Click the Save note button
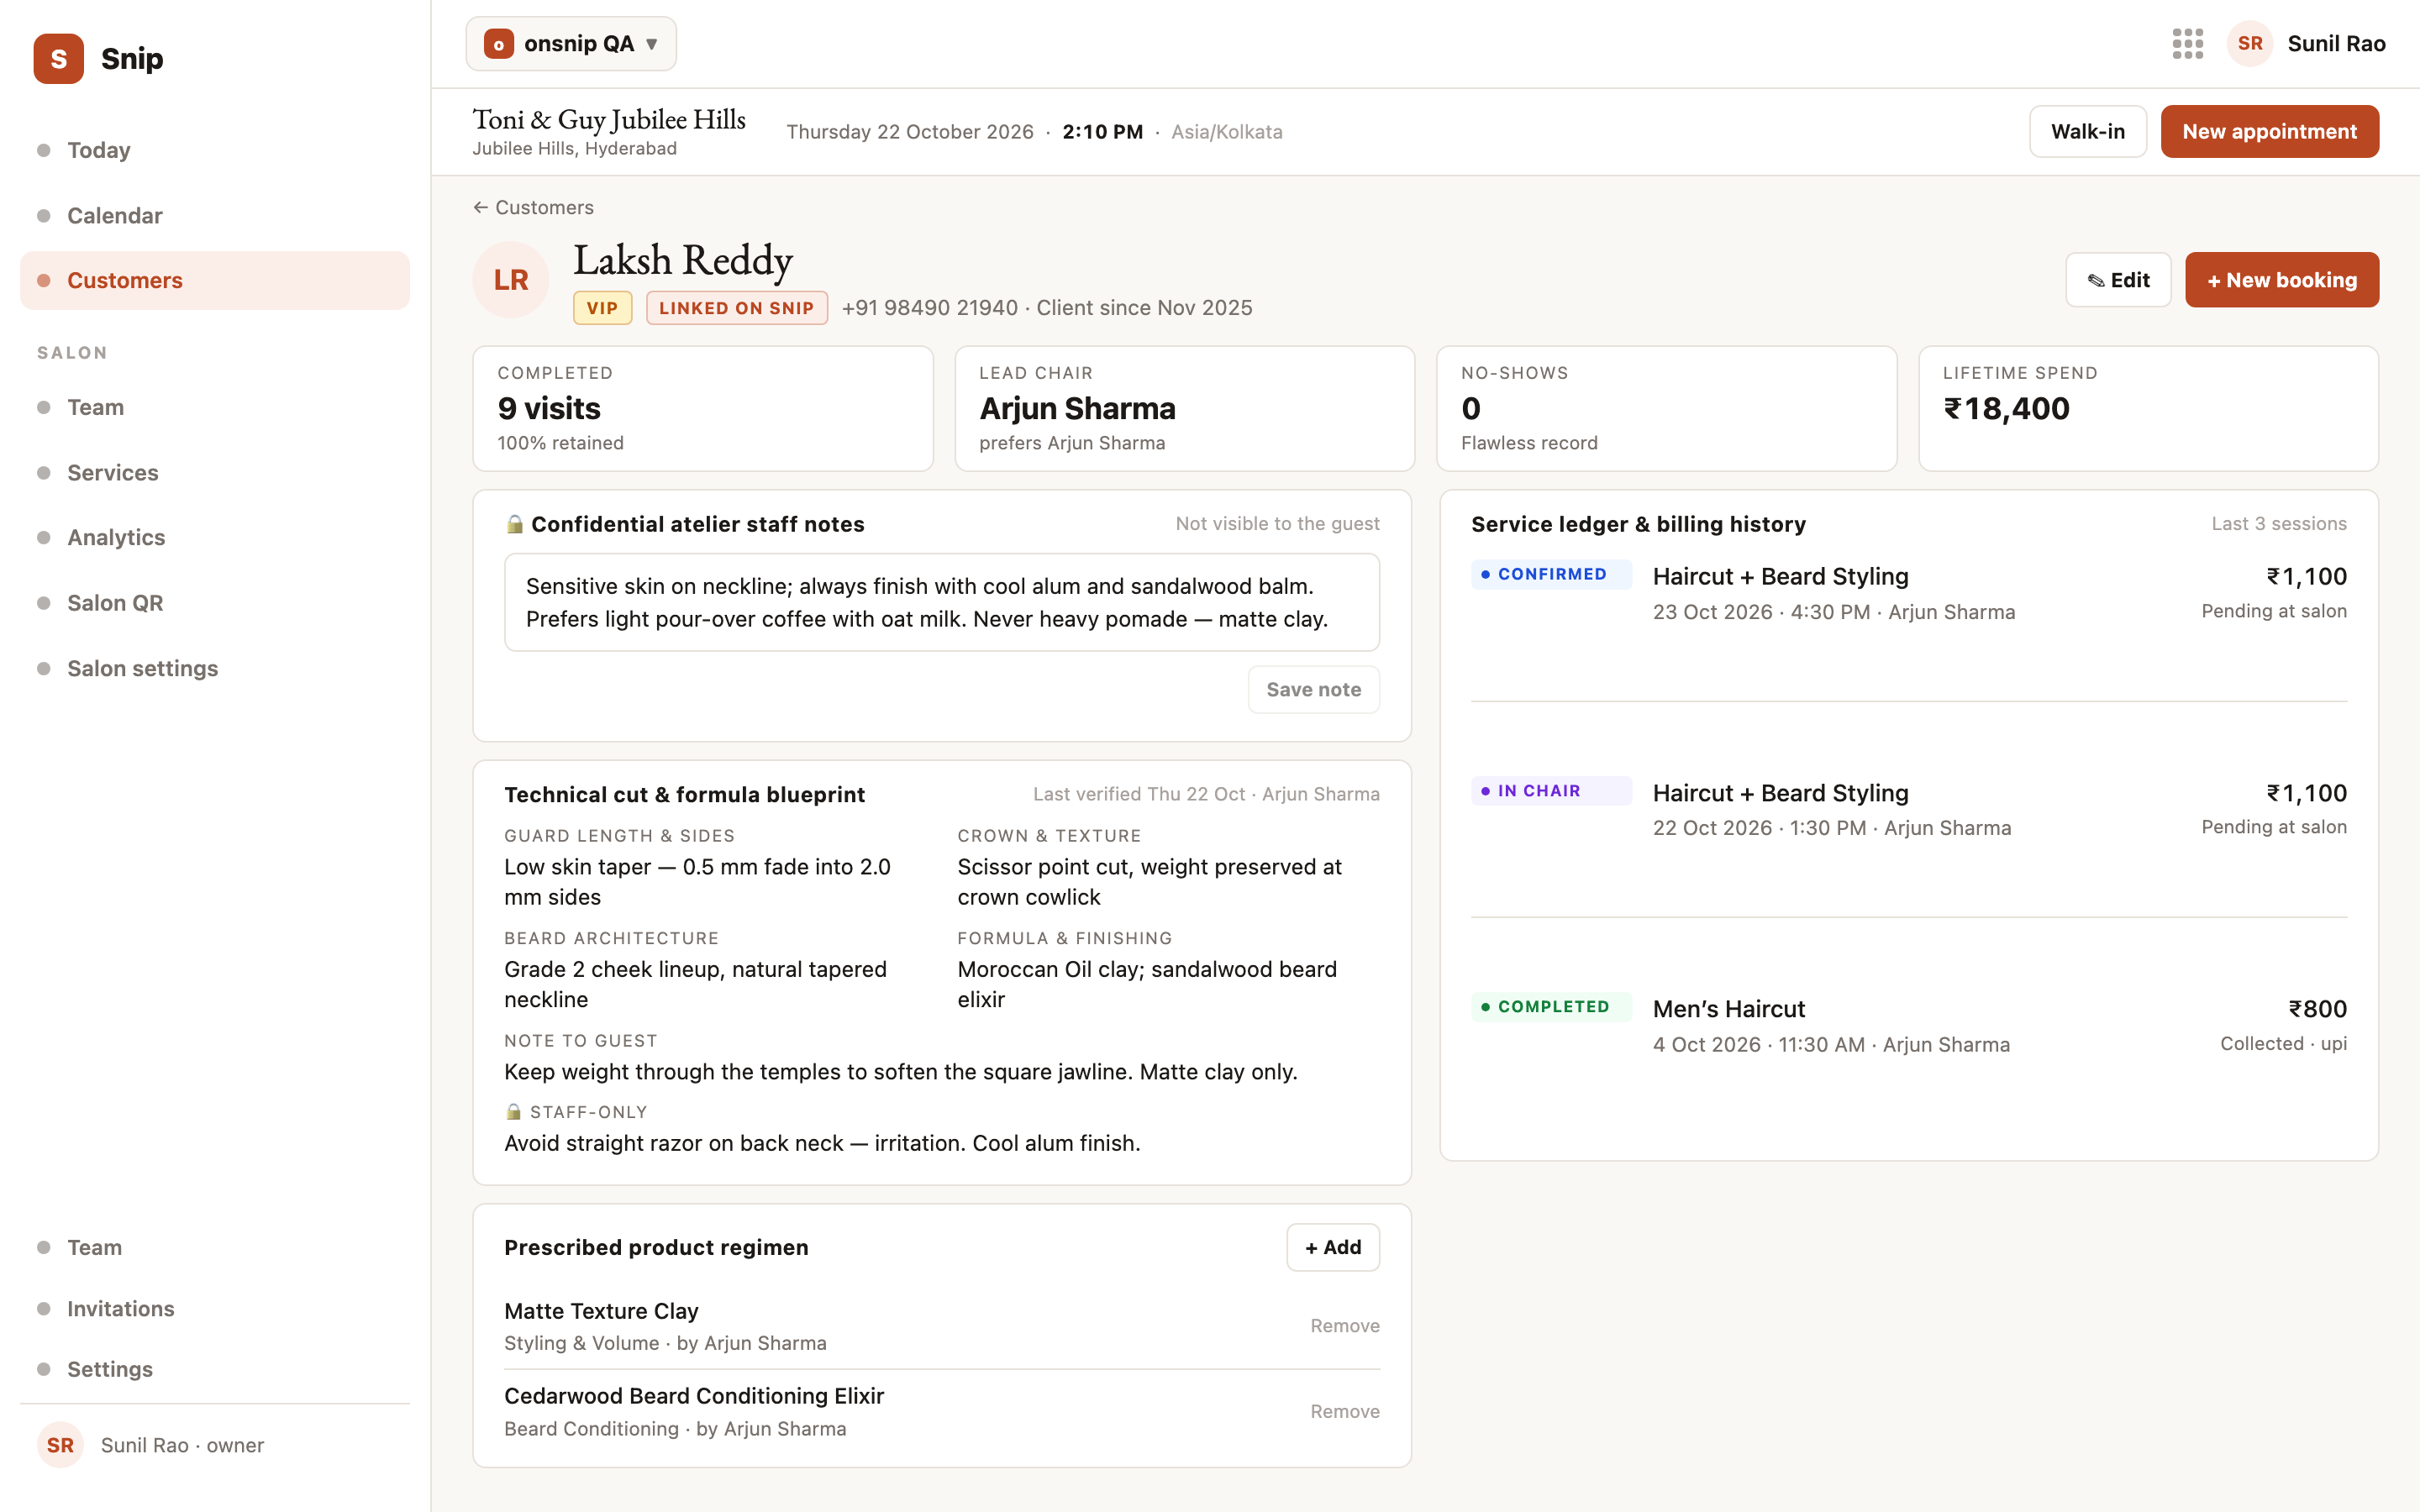Image resolution: width=2420 pixels, height=1512 pixels. click(1313, 689)
